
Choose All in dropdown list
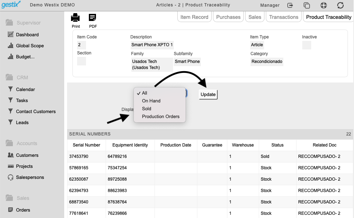pos(160,93)
